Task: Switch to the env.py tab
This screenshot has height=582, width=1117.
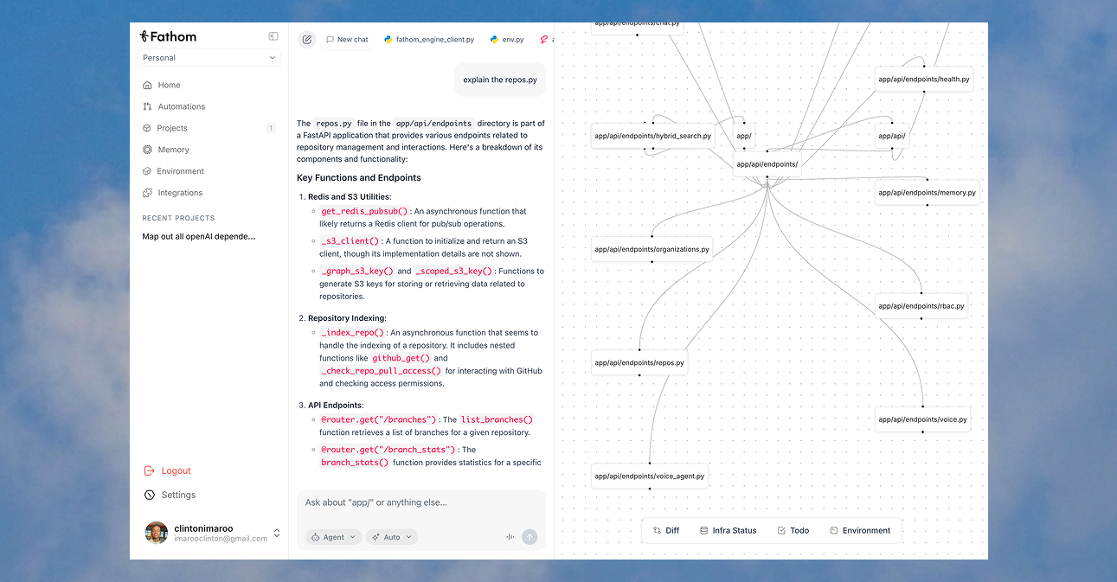Action: (507, 40)
